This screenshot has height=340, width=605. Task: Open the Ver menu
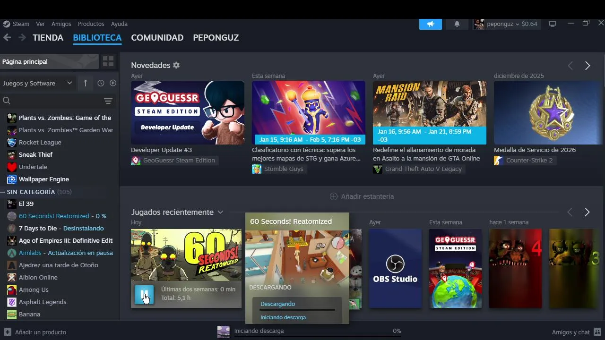[x=41, y=24]
